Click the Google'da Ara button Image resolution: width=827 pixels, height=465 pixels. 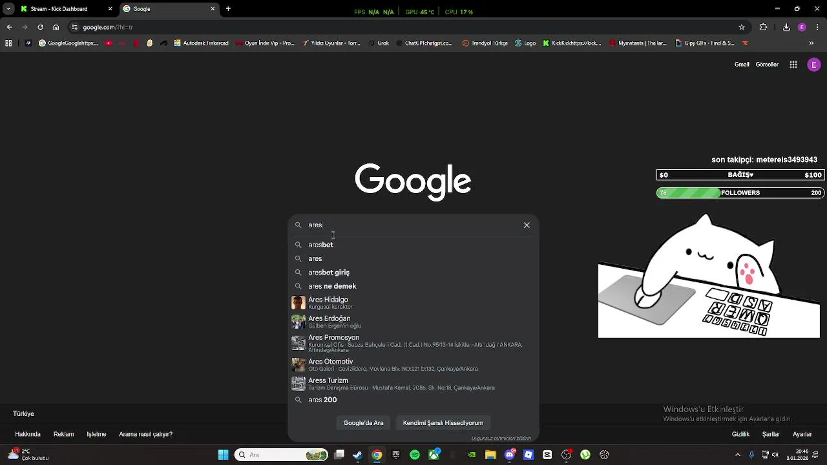[x=363, y=423]
